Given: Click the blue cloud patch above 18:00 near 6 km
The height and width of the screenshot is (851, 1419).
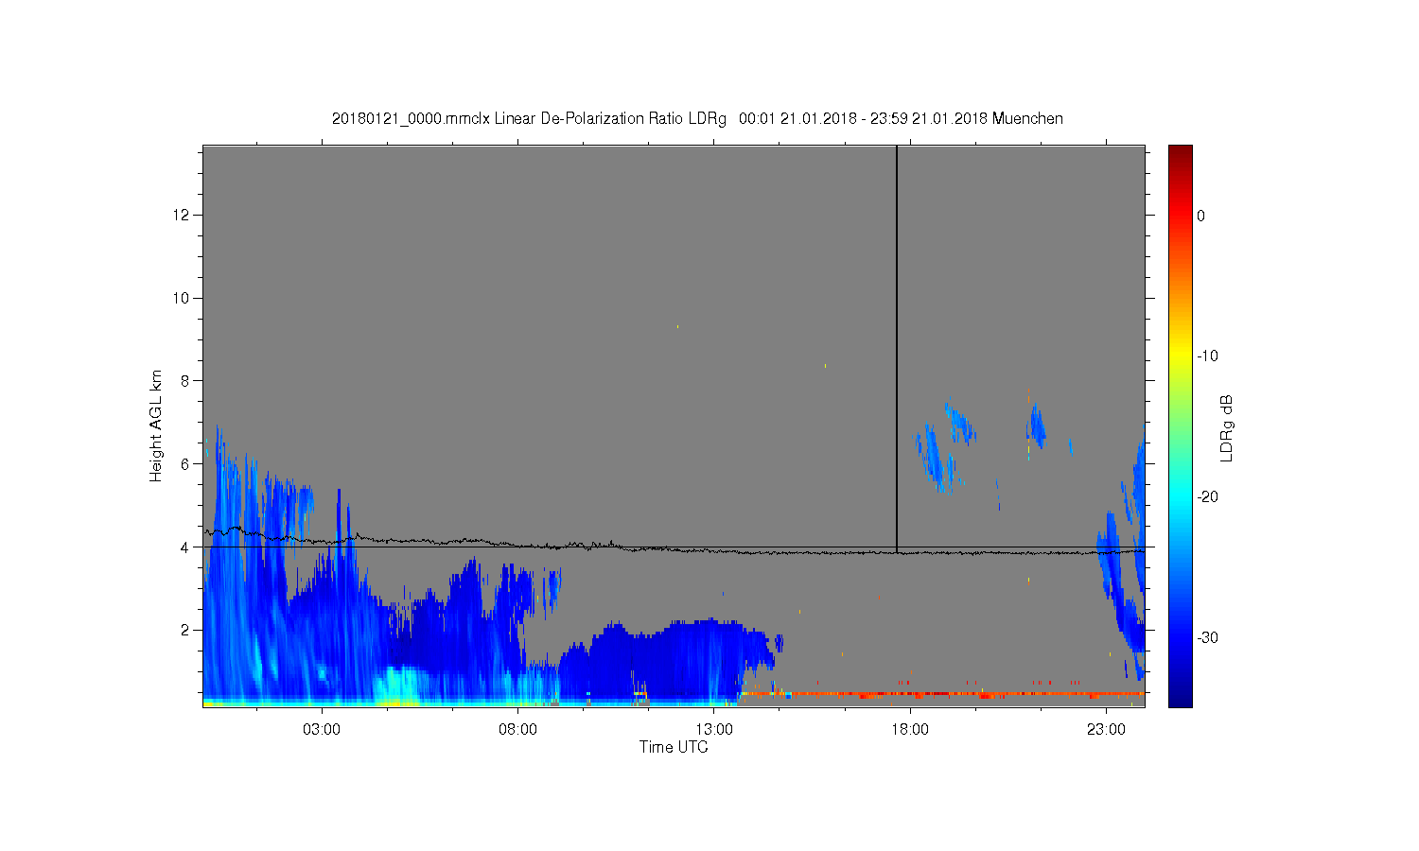Looking at the screenshot, I should click(x=937, y=459).
